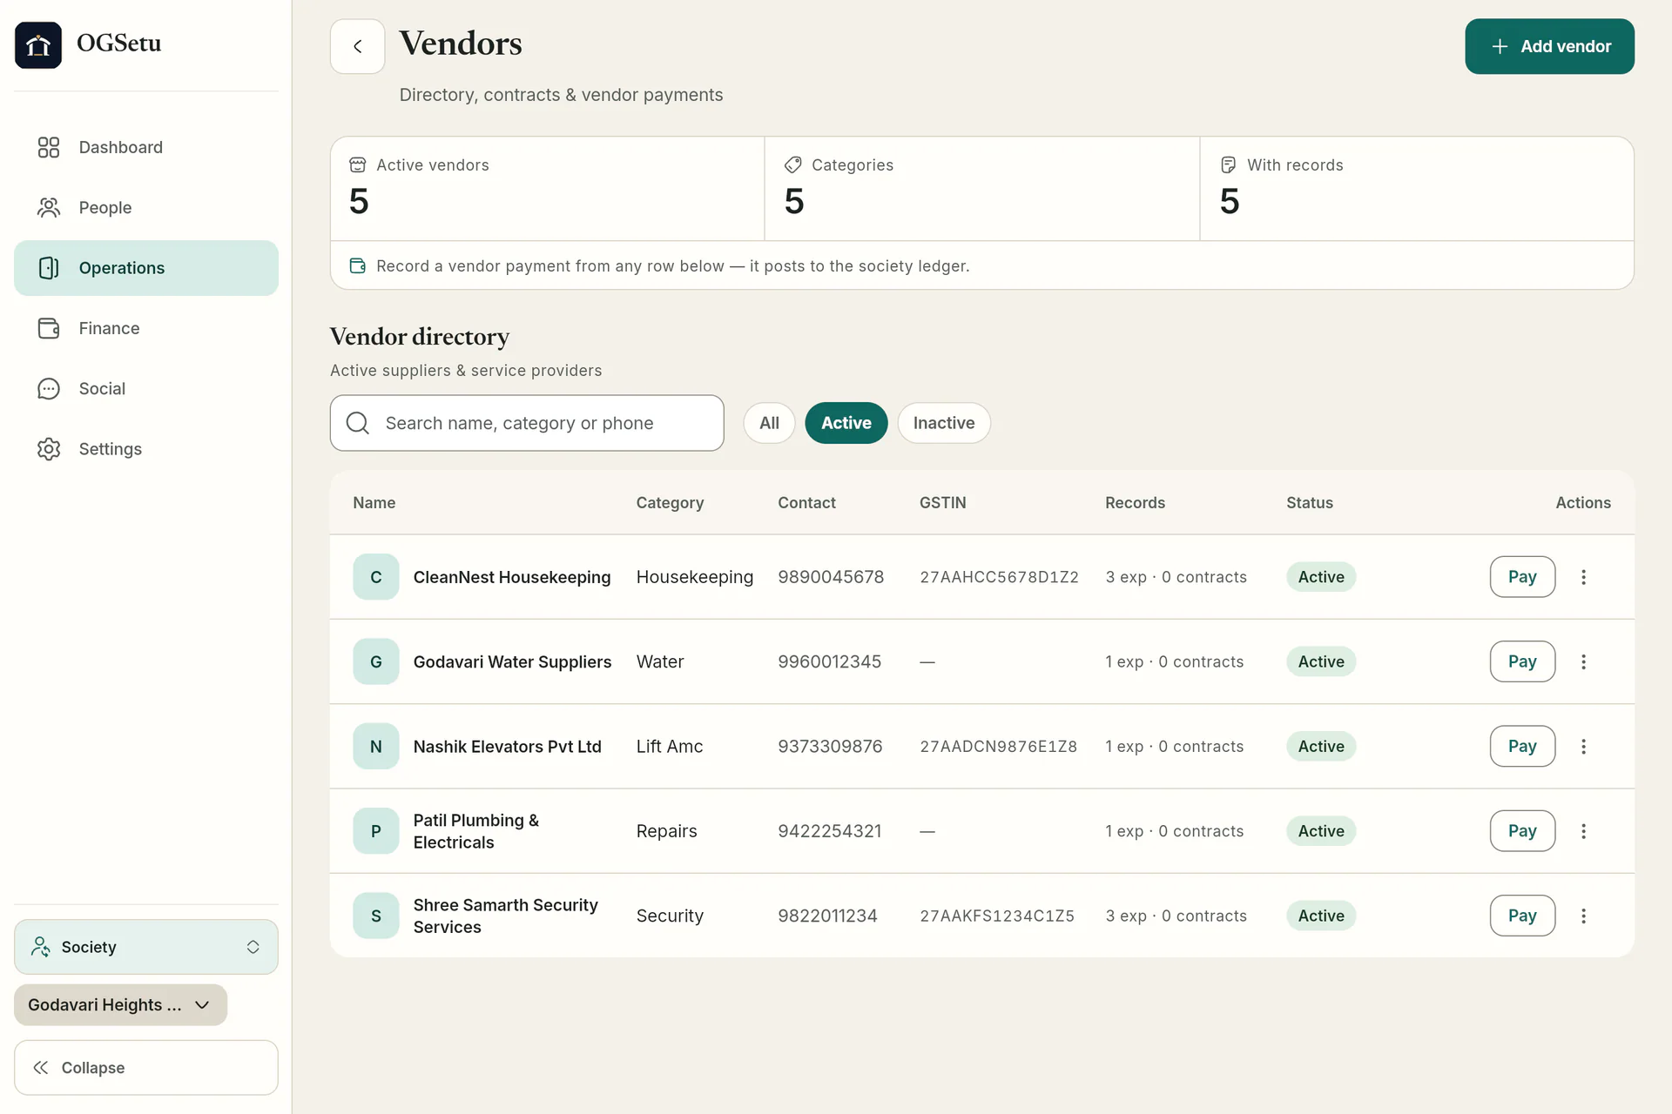Show all vendors with the All filter
Screen dimensions: 1672x1114
click(x=769, y=423)
